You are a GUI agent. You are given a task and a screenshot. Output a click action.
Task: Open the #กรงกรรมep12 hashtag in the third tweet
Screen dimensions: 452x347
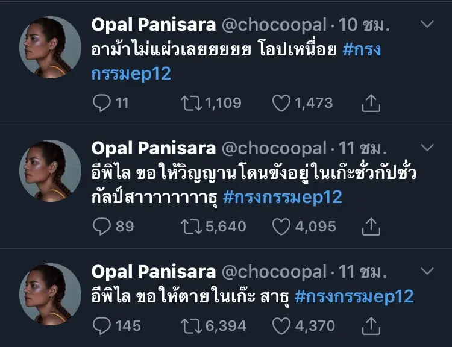point(355,296)
